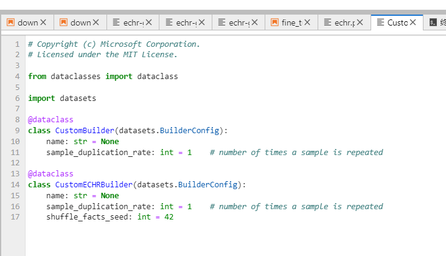Switch to the fine_t notebook tab
446x256 pixels.
click(291, 22)
